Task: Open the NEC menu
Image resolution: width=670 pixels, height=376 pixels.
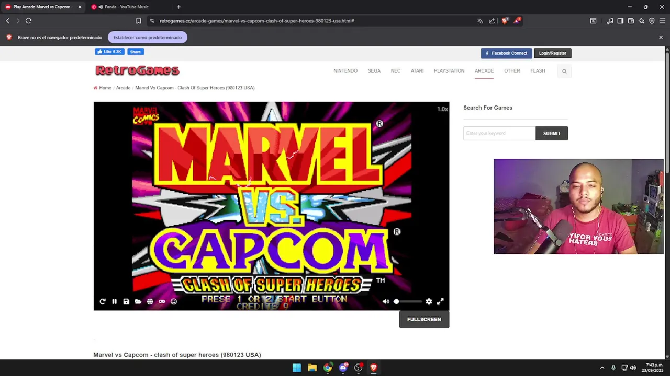Action: pyautogui.click(x=396, y=71)
